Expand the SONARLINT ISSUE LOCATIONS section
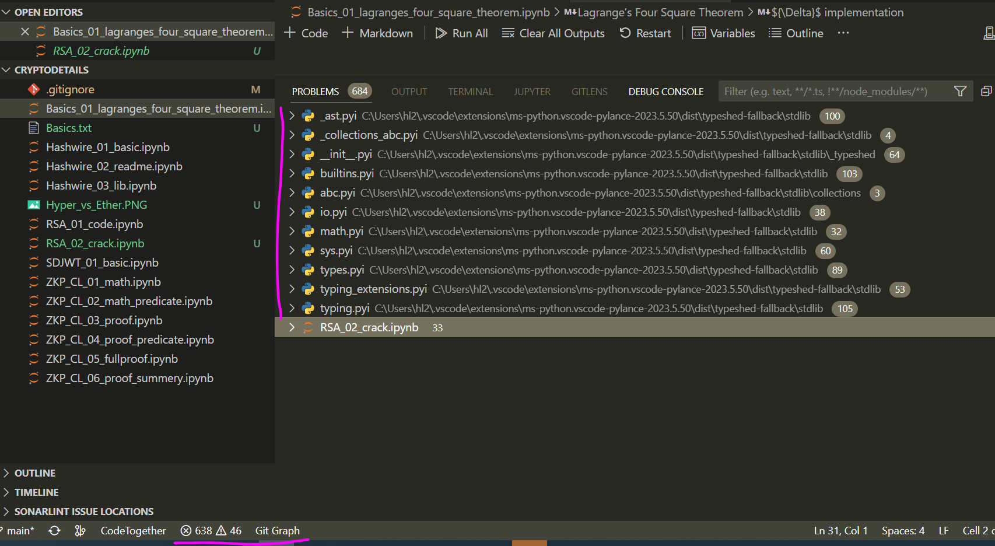Image resolution: width=995 pixels, height=546 pixels. pyautogui.click(x=6, y=511)
